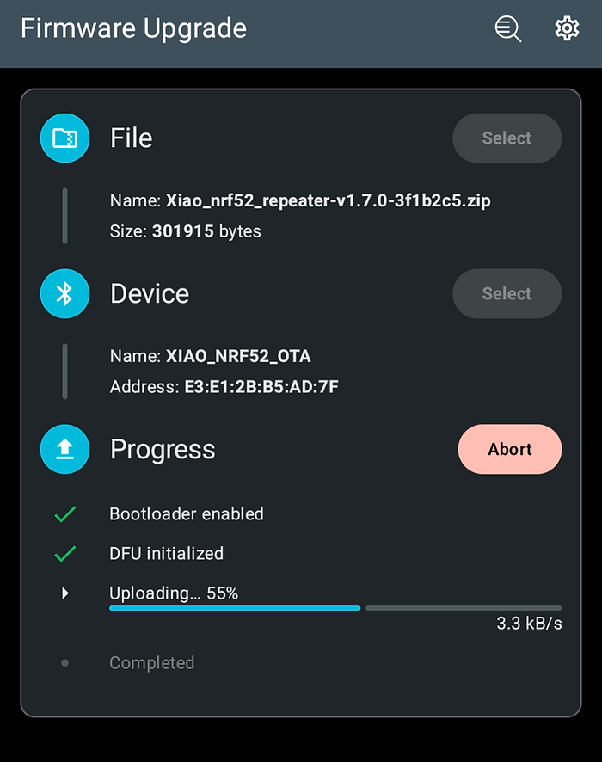Click the Uploading step arrow indicator
Image resolution: width=602 pixels, height=762 pixels.
click(65, 593)
